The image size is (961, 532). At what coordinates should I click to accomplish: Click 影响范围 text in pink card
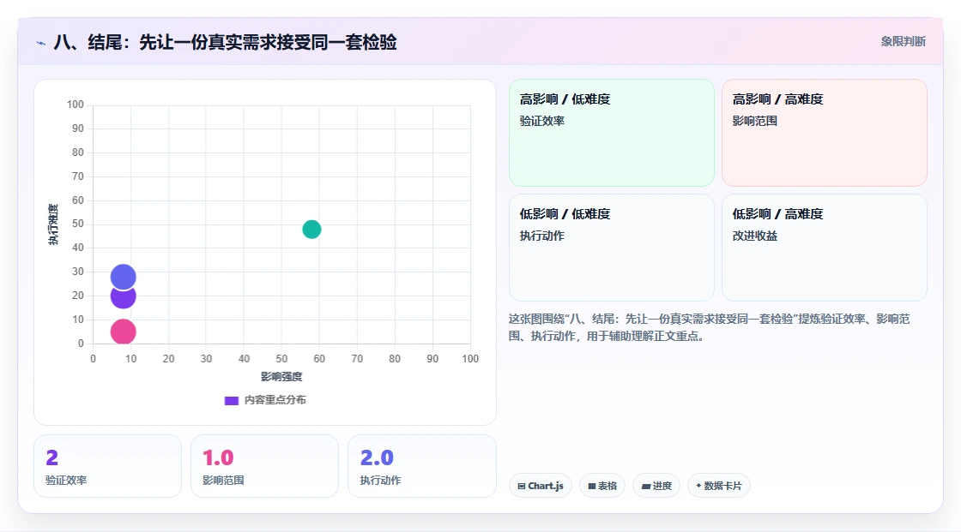click(754, 121)
